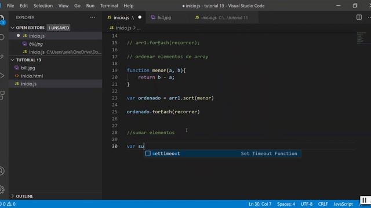Open the Source Control activity bar icon
371x208 pixels.
pos(2,57)
